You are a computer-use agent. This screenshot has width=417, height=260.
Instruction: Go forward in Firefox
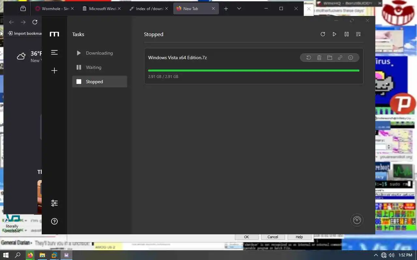pos(23,22)
